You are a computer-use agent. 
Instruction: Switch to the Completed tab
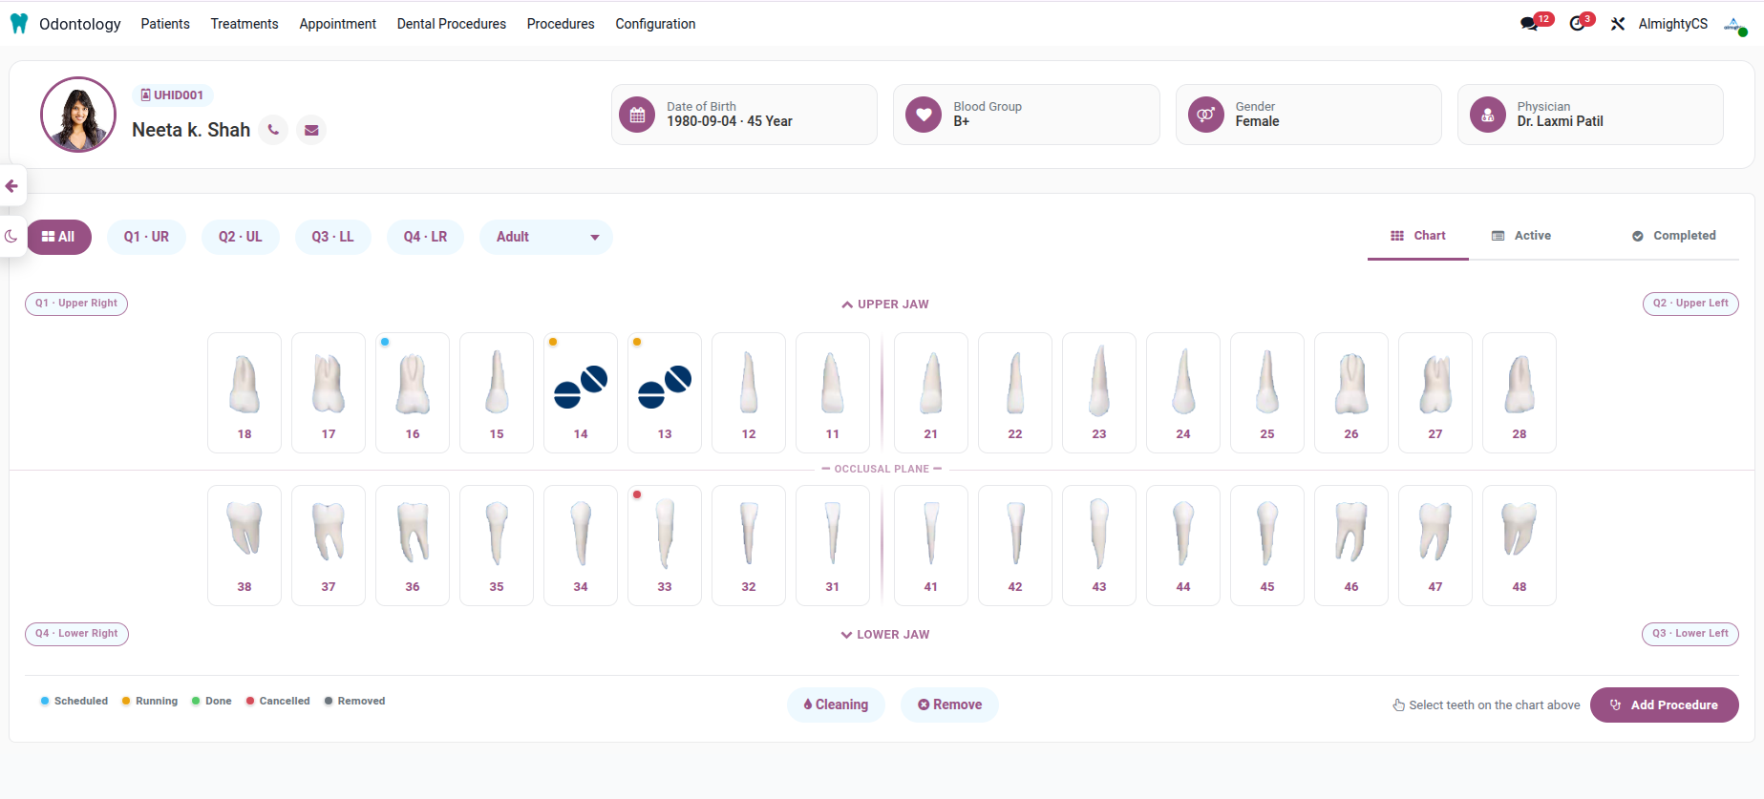click(1674, 236)
